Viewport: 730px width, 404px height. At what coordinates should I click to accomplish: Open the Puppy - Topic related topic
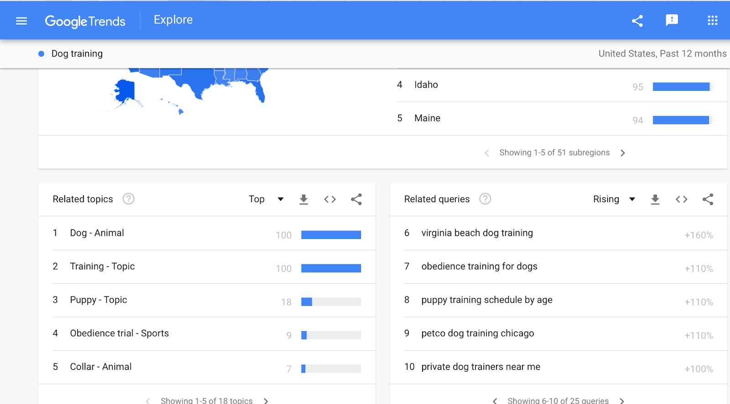[x=99, y=300]
